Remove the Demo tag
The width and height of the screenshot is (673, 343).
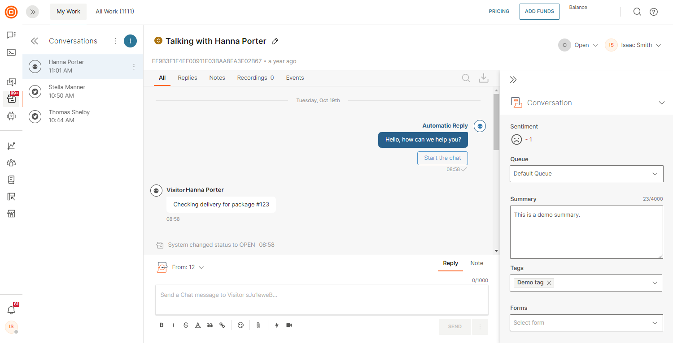pyautogui.click(x=549, y=283)
